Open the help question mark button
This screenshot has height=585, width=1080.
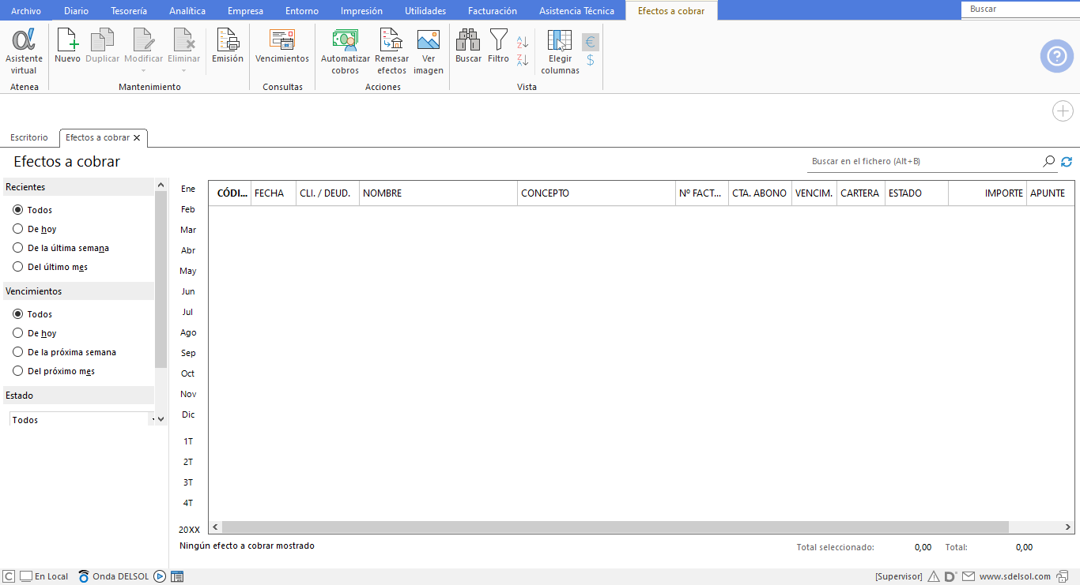click(1056, 56)
